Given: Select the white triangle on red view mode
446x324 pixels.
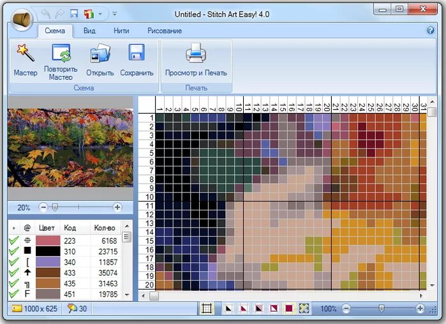Looking at the screenshot, I should pyautogui.click(x=274, y=308).
